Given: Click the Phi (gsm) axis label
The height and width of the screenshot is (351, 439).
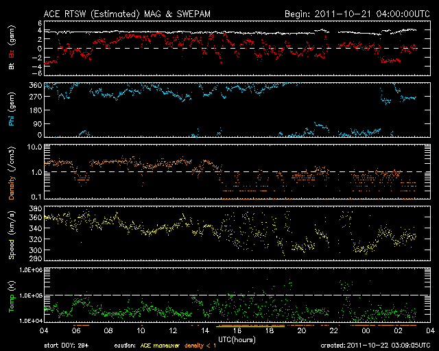Looking at the screenshot, I should coord(10,113).
